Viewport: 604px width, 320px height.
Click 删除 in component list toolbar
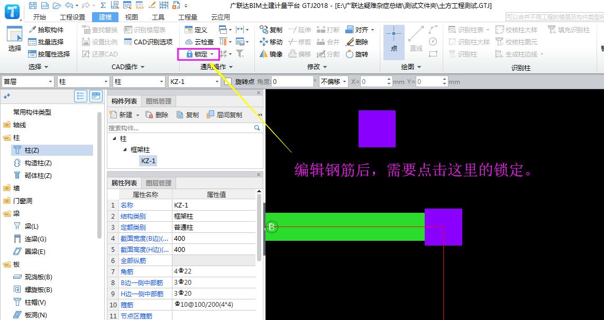(157, 115)
